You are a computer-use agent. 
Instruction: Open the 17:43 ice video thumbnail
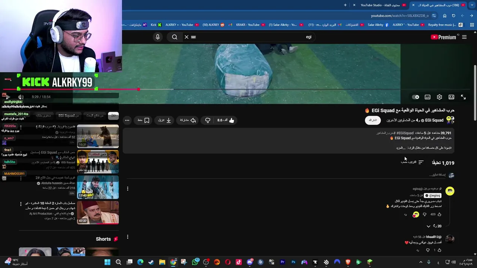(98, 187)
